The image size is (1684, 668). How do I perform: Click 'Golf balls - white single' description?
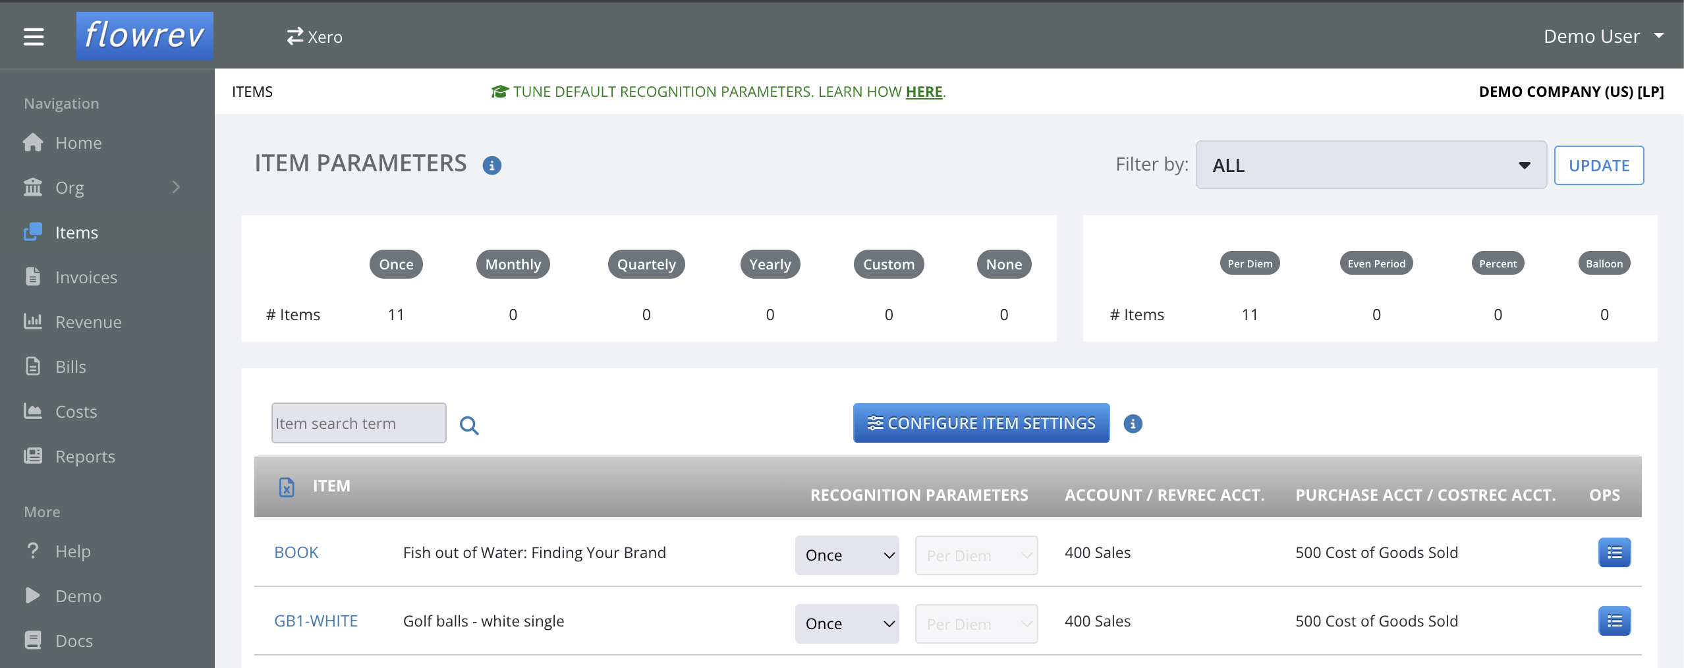point(484,621)
